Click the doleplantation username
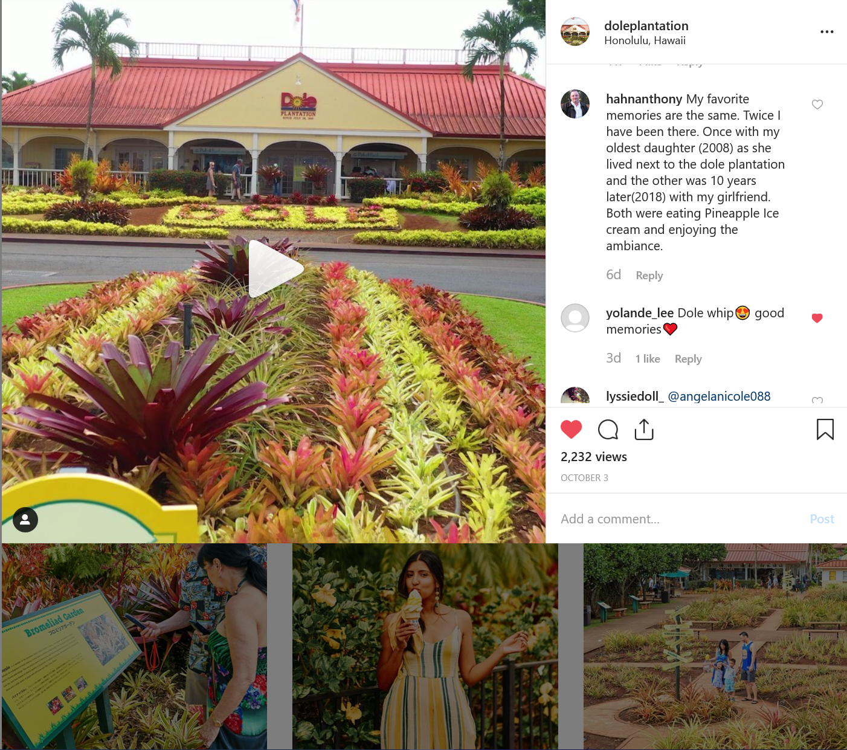 click(x=646, y=26)
